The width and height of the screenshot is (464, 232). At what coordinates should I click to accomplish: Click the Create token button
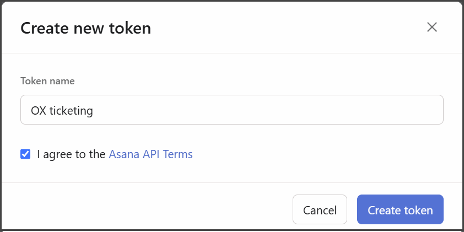pyautogui.click(x=400, y=210)
